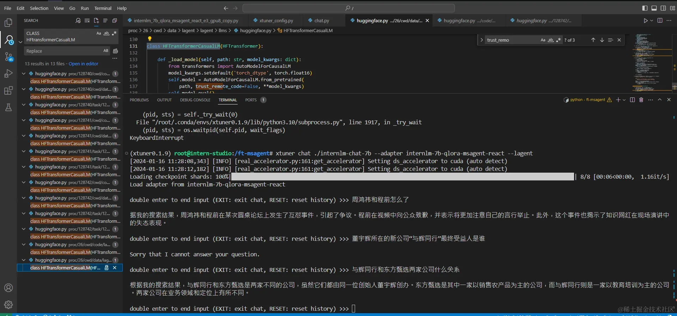Screen dimensions: 677x316
Task: Open the Selection menu
Action: click(39, 8)
